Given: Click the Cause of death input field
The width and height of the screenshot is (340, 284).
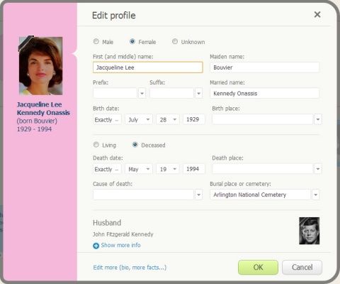Looking at the screenshot, I should [143, 195].
